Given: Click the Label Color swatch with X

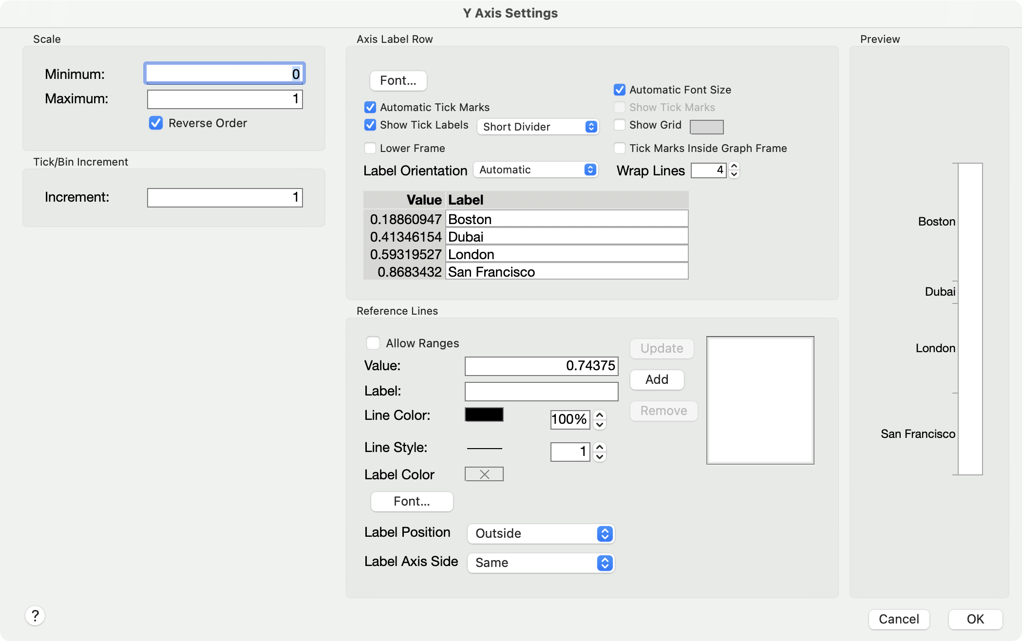Looking at the screenshot, I should click(484, 474).
